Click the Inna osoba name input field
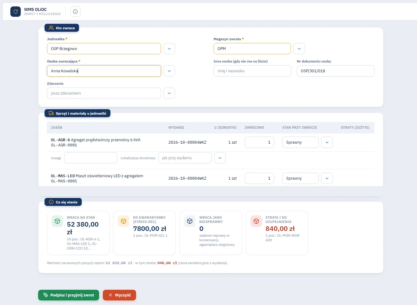 [252, 71]
